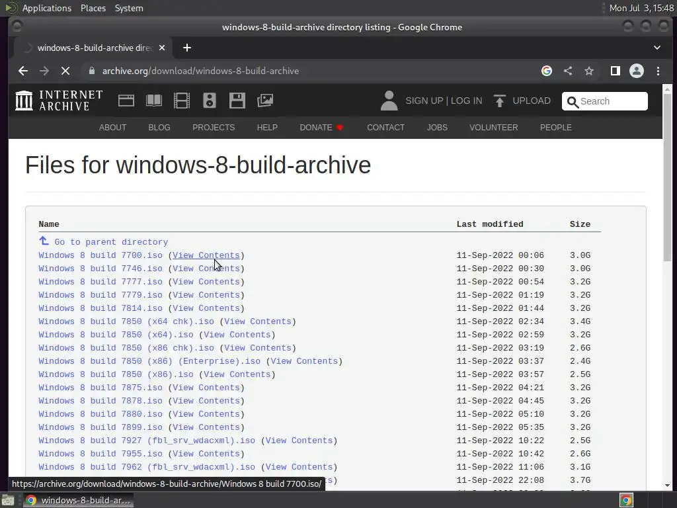Open the Texts book icon
Viewport: 677px width, 508px height.
pos(153,101)
